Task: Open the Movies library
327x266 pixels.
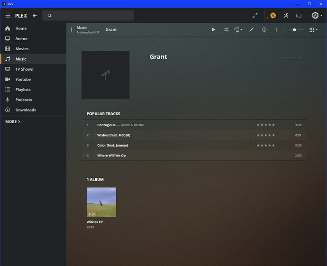Action: [33, 49]
